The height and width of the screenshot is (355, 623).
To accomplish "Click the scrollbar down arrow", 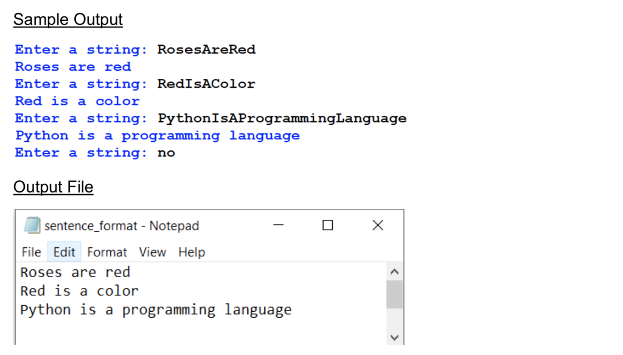I will [394, 337].
